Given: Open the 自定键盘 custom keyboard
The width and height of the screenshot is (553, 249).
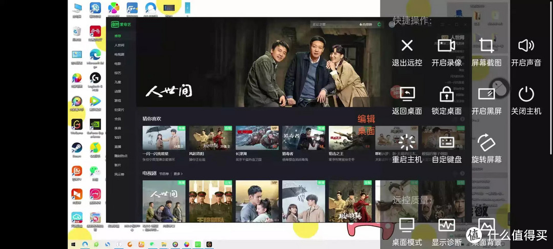Looking at the screenshot, I should point(446,142).
